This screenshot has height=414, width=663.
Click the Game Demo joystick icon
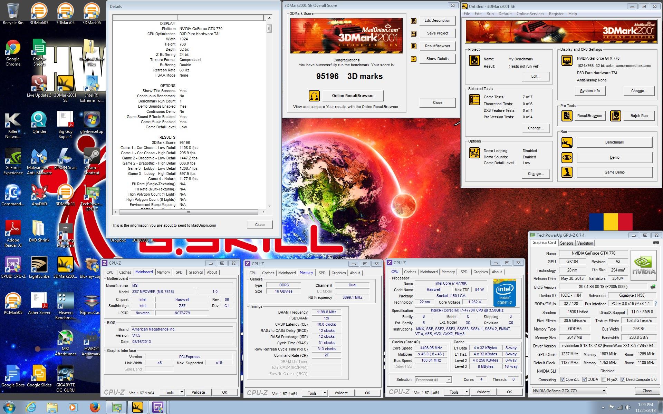click(x=567, y=172)
